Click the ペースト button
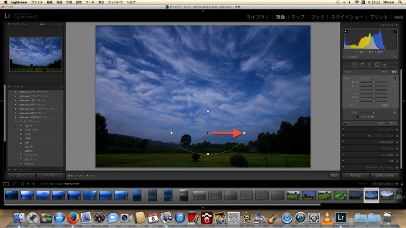Screen dimensions: 406x228 (x=50, y=175)
